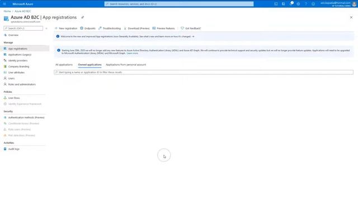
Task: Close the App registrations blade
Action: point(351,17)
